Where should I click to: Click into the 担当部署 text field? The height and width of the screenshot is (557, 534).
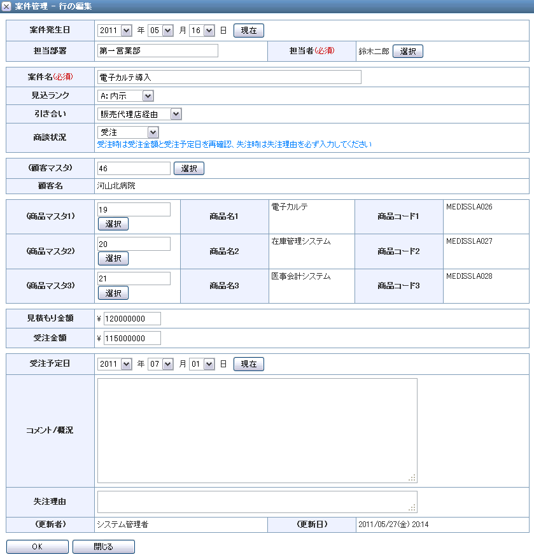click(157, 51)
